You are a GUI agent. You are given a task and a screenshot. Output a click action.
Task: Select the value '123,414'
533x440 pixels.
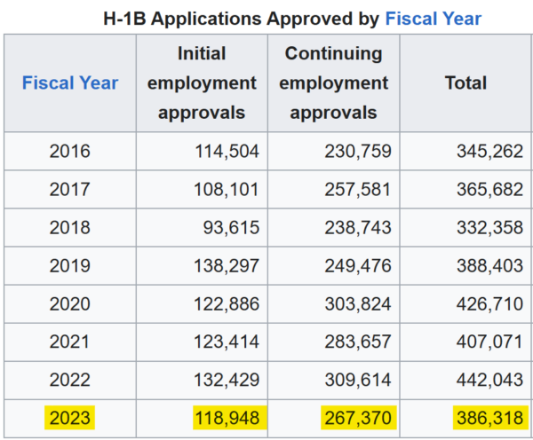click(x=227, y=342)
